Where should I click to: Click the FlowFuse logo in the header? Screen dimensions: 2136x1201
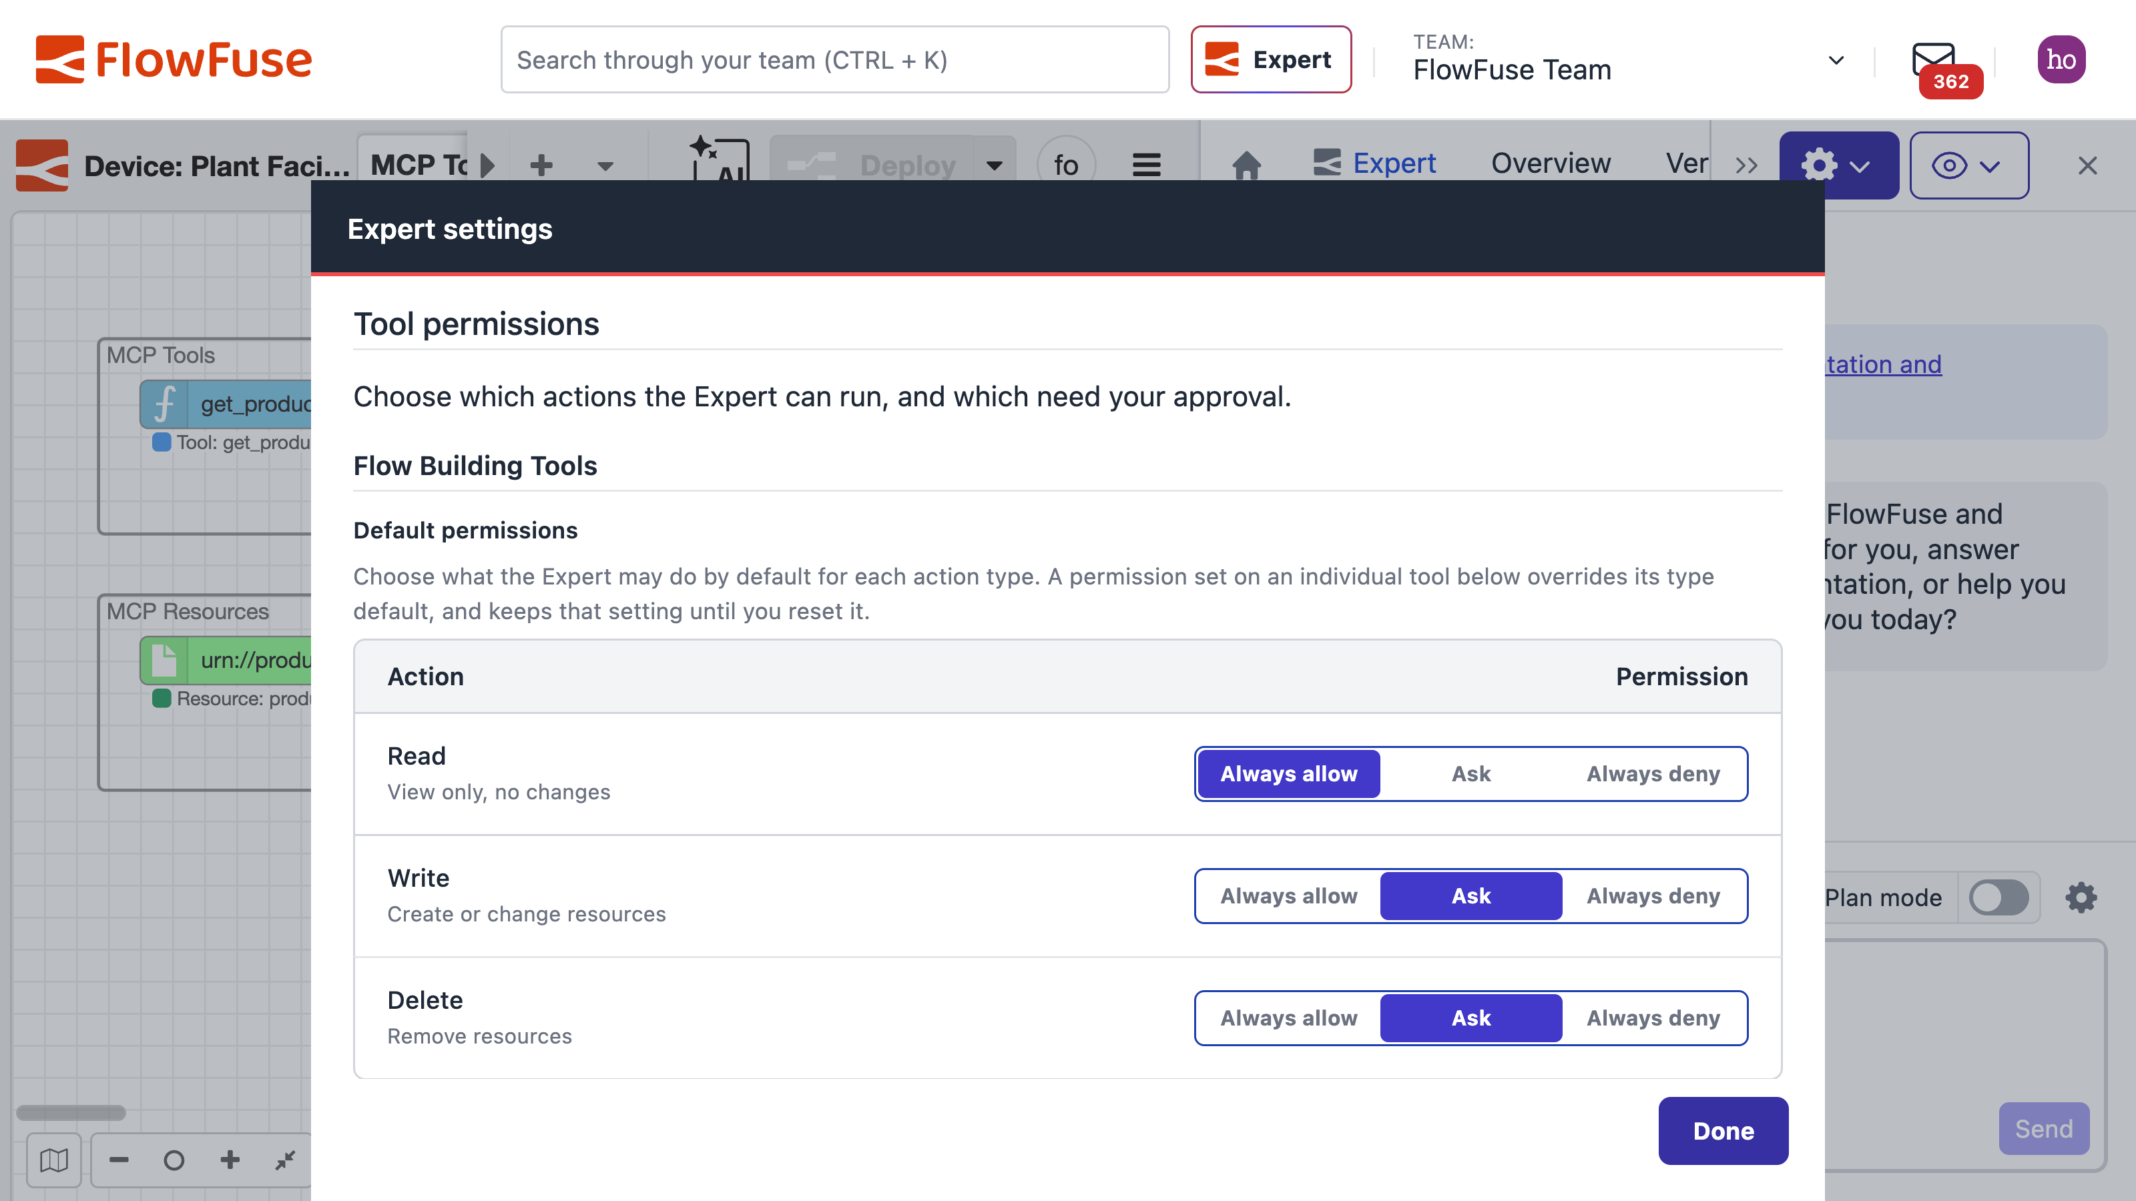pyautogui.click(x=174, y=59)
